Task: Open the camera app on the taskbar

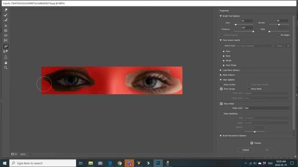Action: pyautogui.click(x=100, y=163)
